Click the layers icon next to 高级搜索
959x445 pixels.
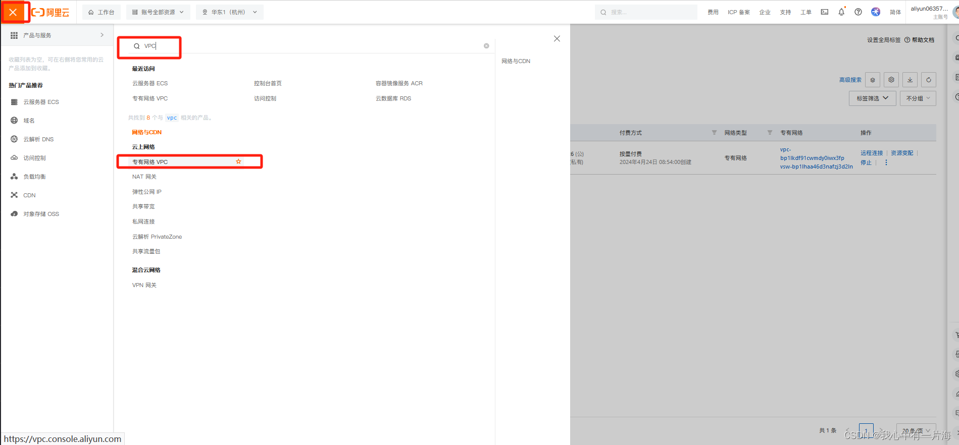[873, 80]
